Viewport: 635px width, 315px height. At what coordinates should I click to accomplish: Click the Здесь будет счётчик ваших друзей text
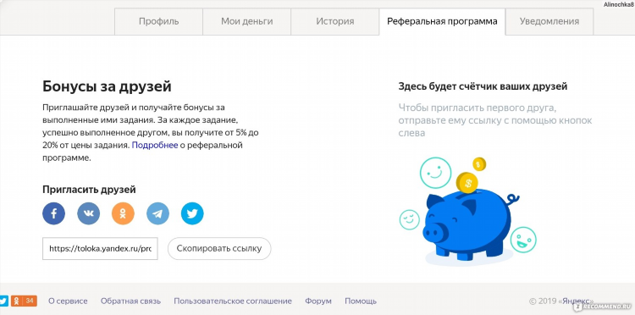(483, 86)
